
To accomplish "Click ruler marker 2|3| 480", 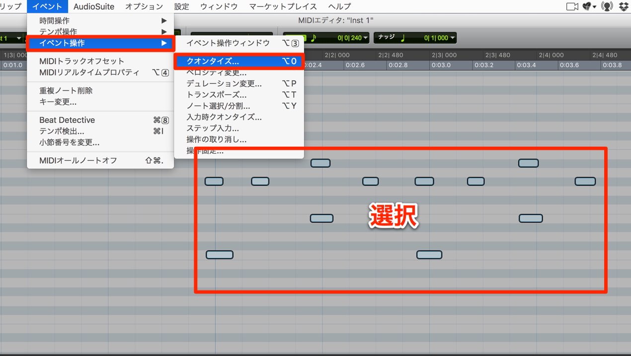I will click(498, 55).
